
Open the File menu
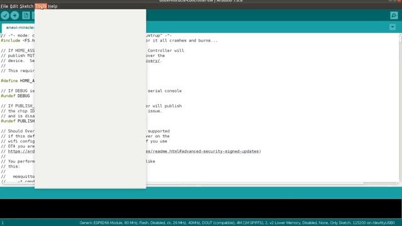click(x=4, y=6)
